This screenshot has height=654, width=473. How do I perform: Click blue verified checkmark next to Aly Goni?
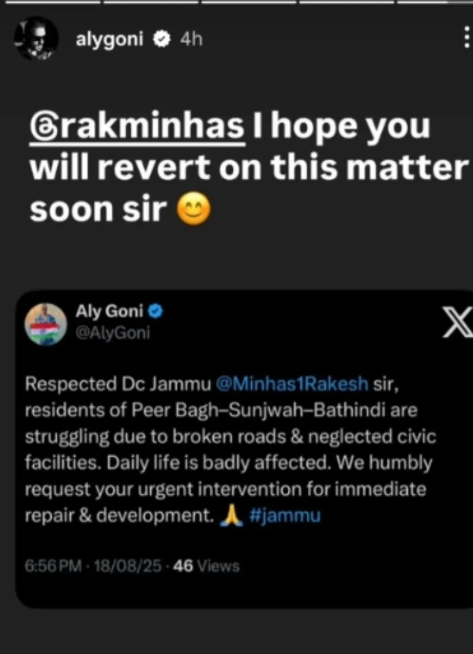(x=155, y=312)
